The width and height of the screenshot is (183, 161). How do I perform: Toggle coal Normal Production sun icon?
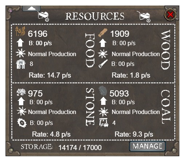(103, 111)
